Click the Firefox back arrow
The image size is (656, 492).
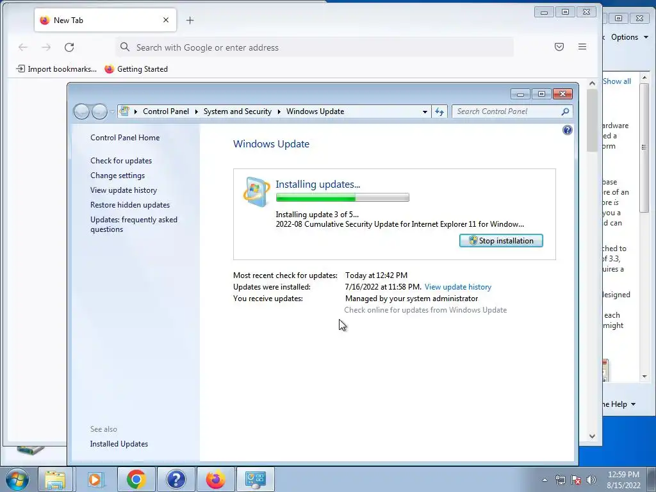23,47
